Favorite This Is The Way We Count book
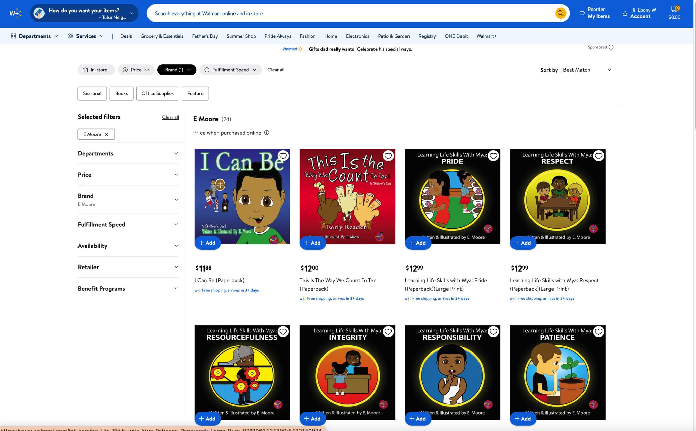696x431 pixels. (388, 156)
